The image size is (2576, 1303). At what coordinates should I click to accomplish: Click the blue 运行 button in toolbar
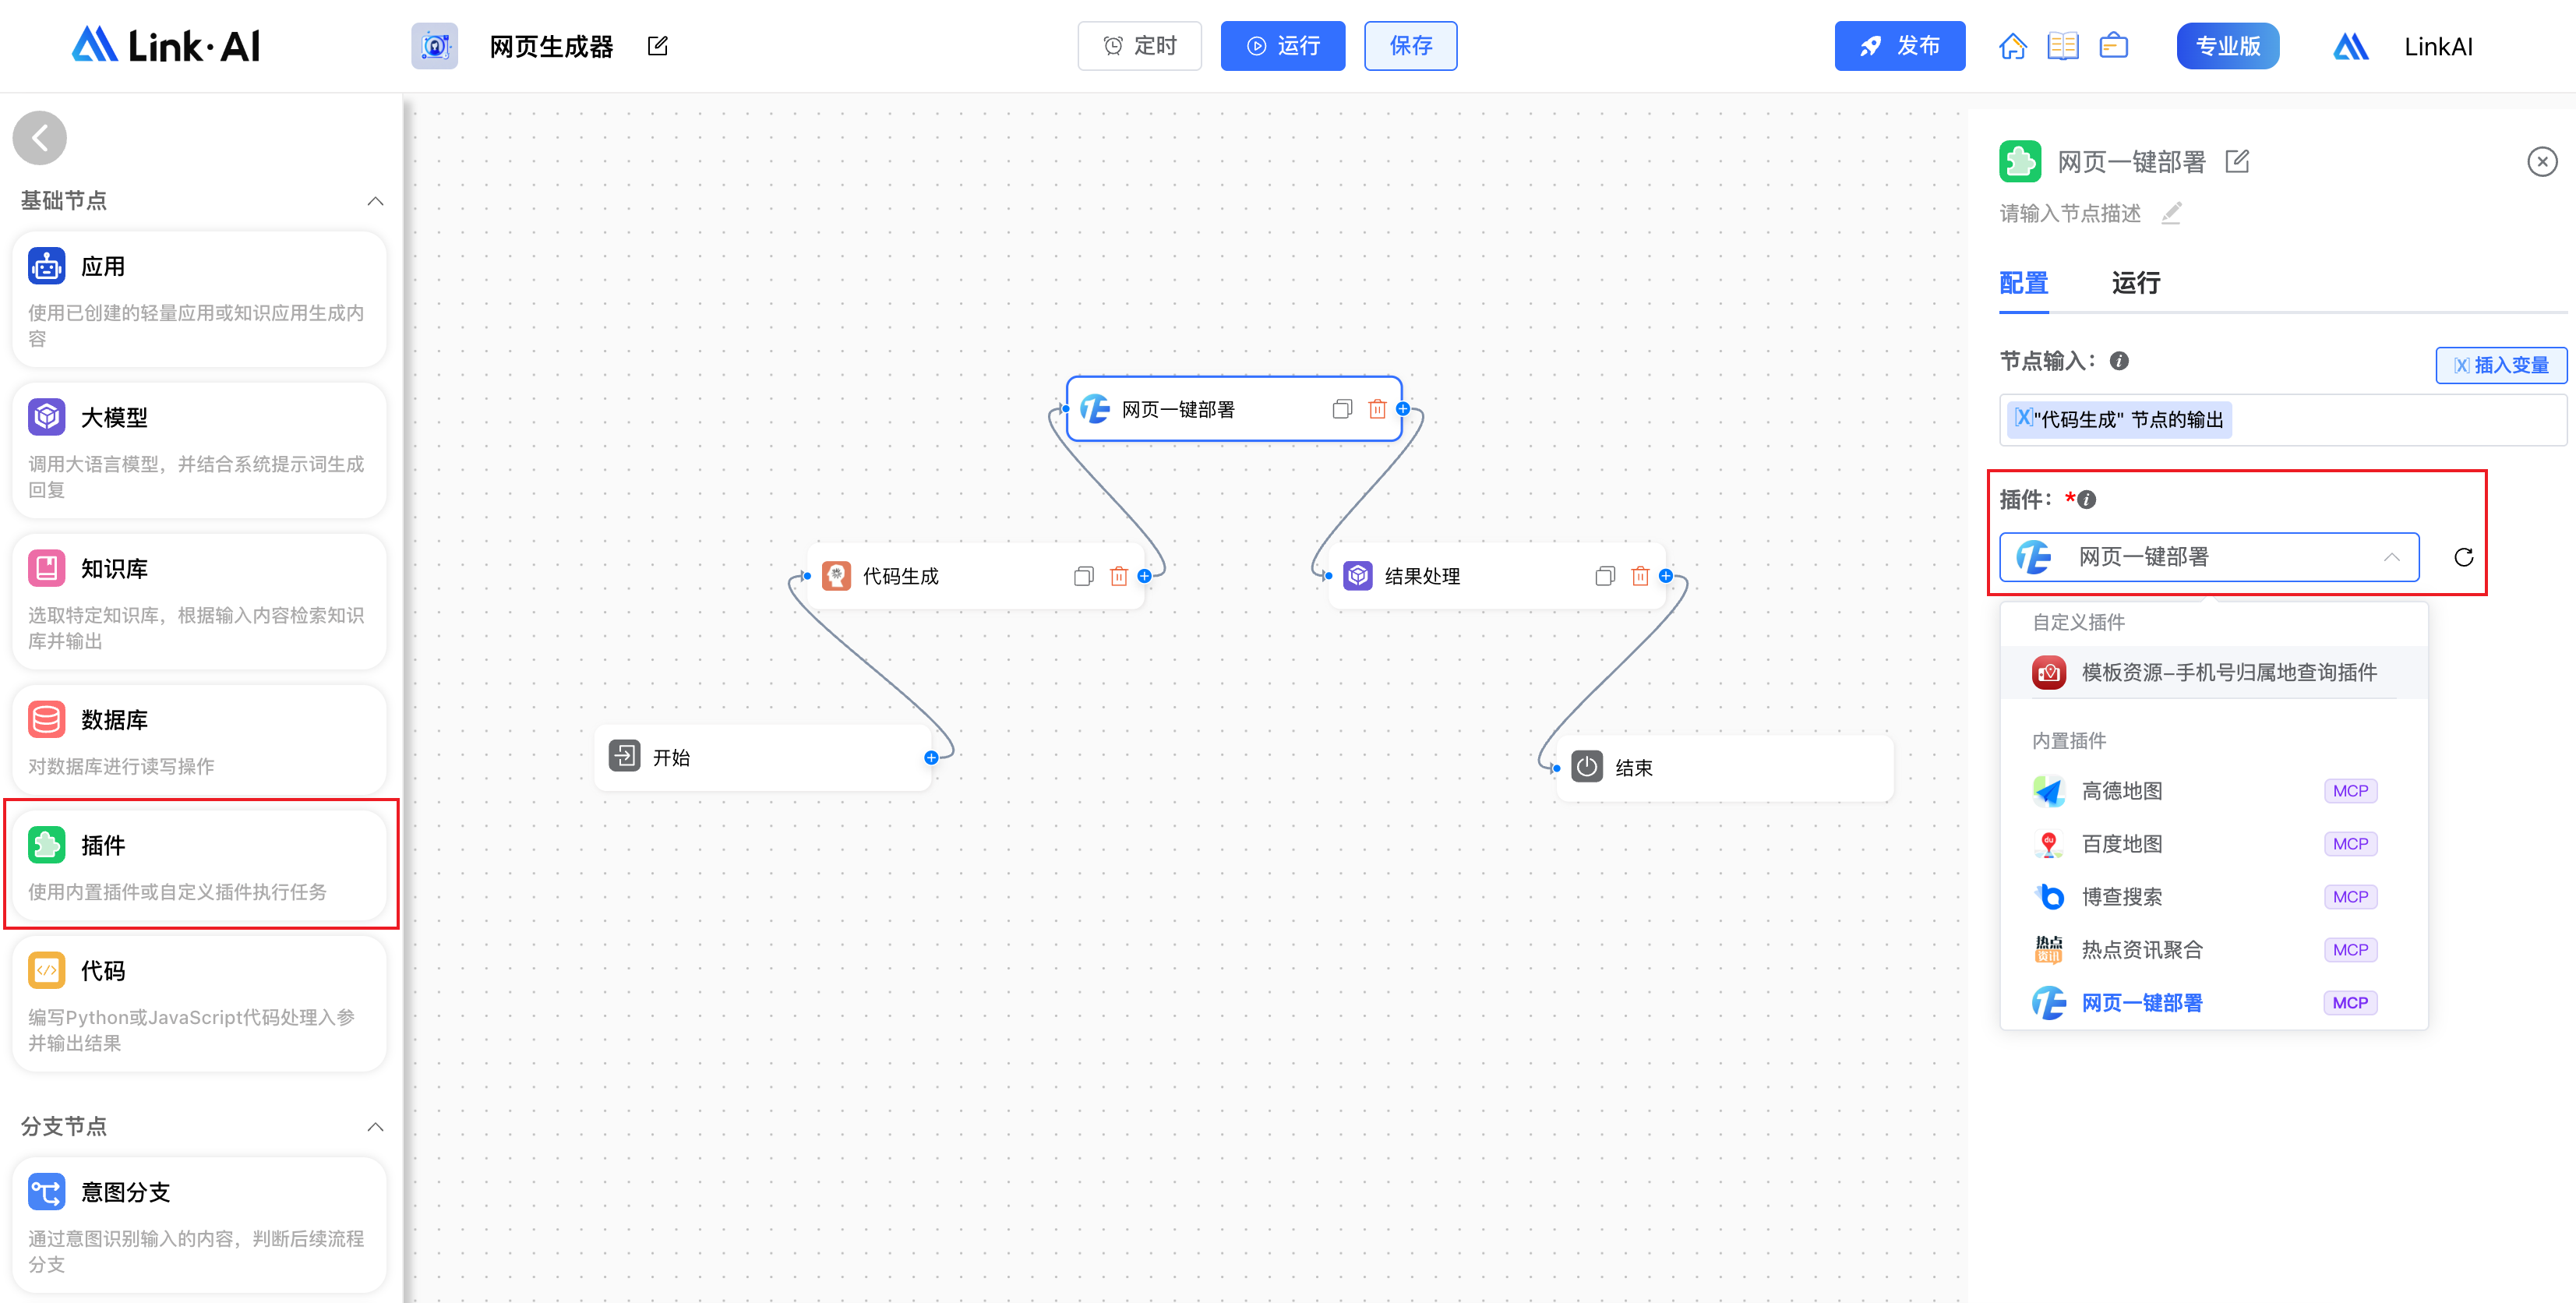tap(1283, 46)
